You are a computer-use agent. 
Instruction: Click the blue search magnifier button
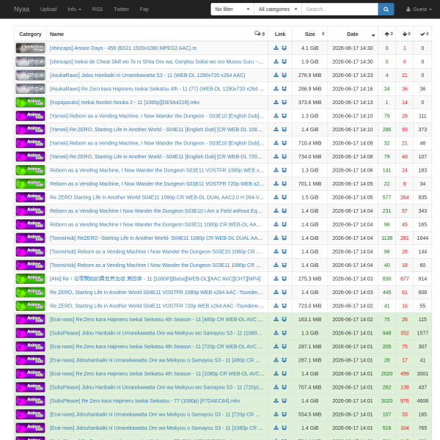click(x=386, y=10)
